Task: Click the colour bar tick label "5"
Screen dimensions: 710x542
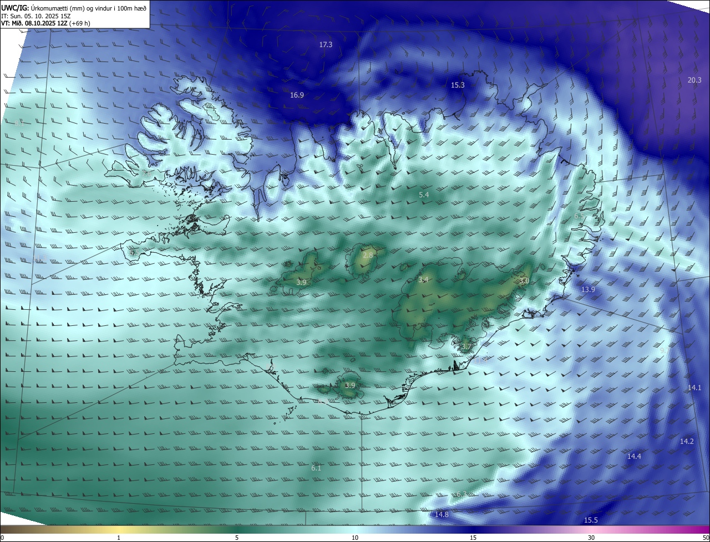Action: coord(237,538)
